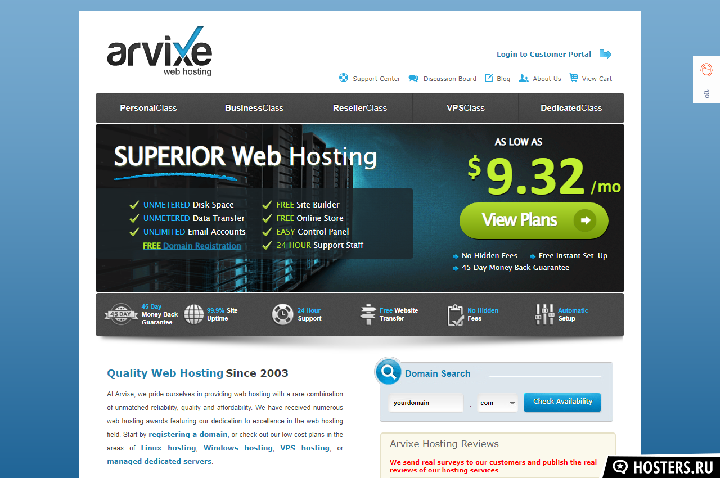The width and height of the screenshot is (720, 478).
Task: Click the signpost icon for Free Website Transfer
Action: pos(368,314)
